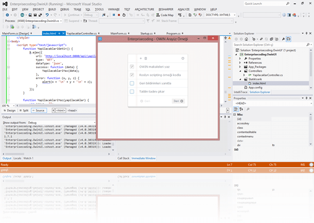
Task: Uncheck the OWIN makaleleri yaz checkbox
Action: (132, 66)
